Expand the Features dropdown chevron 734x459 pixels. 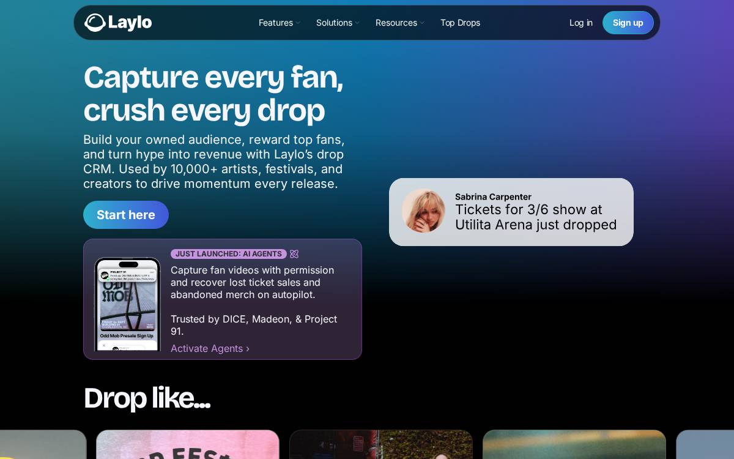tap(298, 23)
